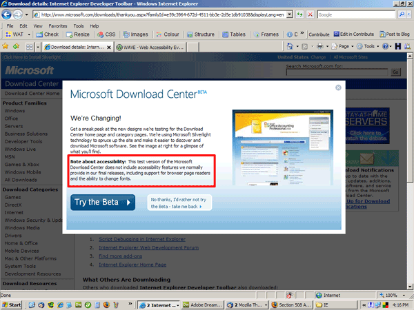Click the Print icon in command bar

(x=319, y=47)
